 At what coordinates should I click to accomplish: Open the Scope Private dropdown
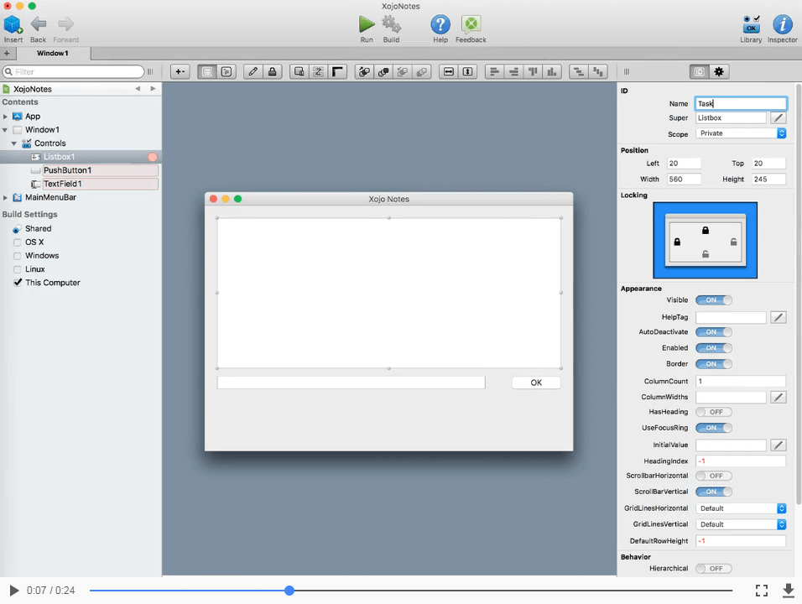(741, 133)
